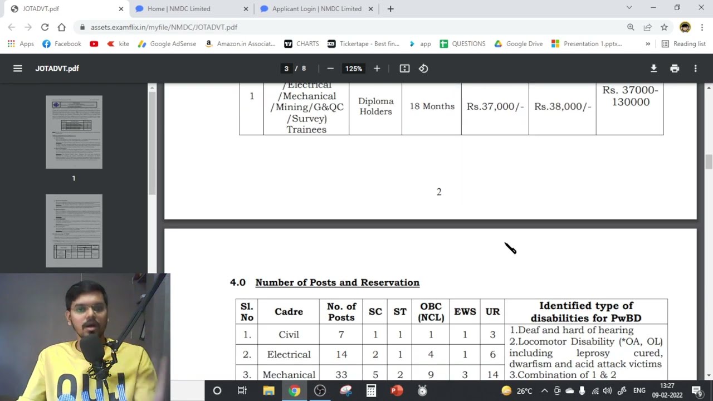This screenshot has width=713, height=401.
Task: Open the taskbar clock and date
Action: 667,391
